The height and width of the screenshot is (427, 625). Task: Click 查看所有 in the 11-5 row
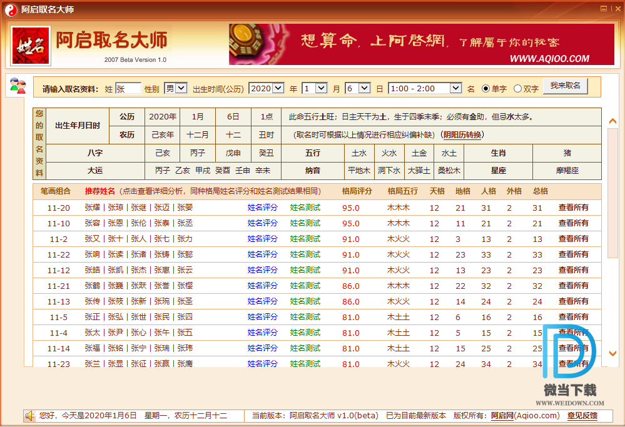(x=574, y=317)
